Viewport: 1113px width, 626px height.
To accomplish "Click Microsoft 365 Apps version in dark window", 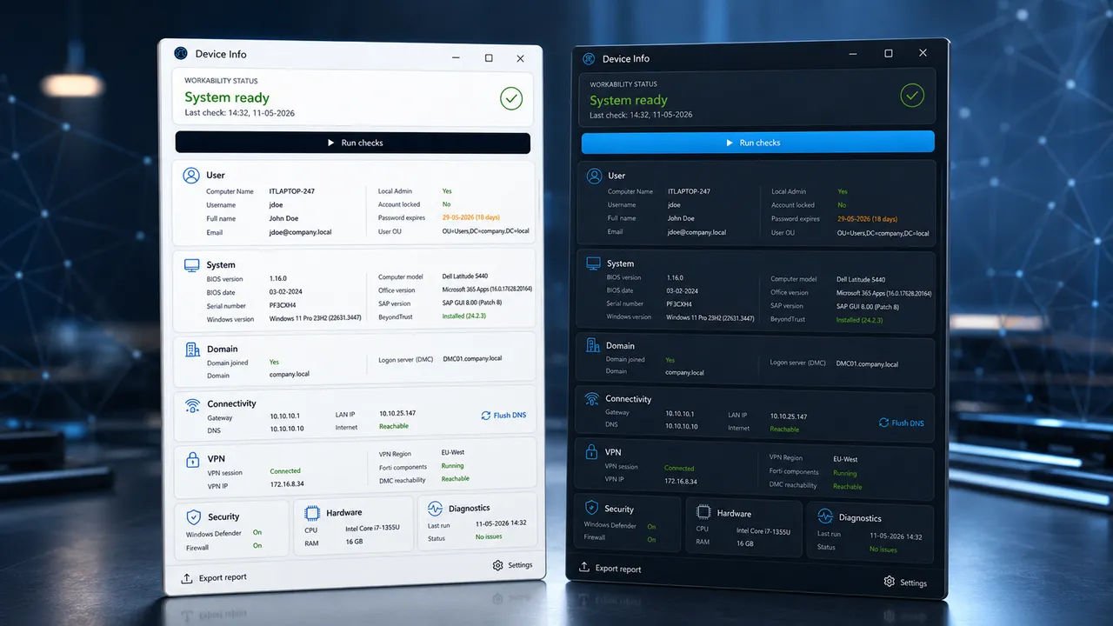I will coord(883,293).
